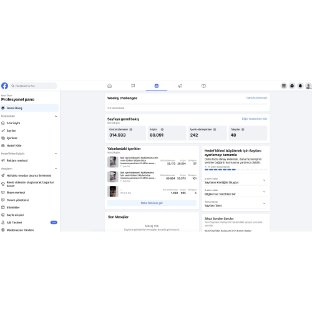
Task: Expand the Bilgileri ve Tercihleri Gir step
Action: [x=236, y=192]
